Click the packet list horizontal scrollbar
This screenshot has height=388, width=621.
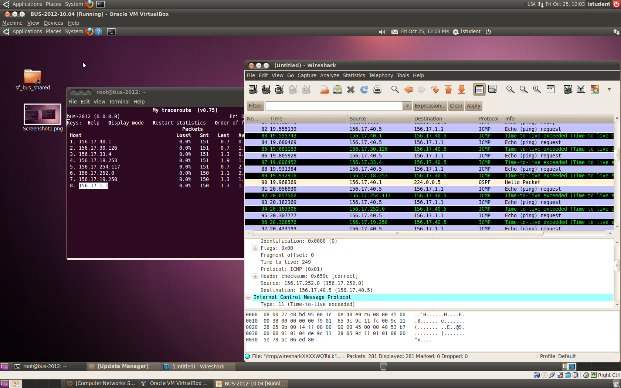point(397,234)
